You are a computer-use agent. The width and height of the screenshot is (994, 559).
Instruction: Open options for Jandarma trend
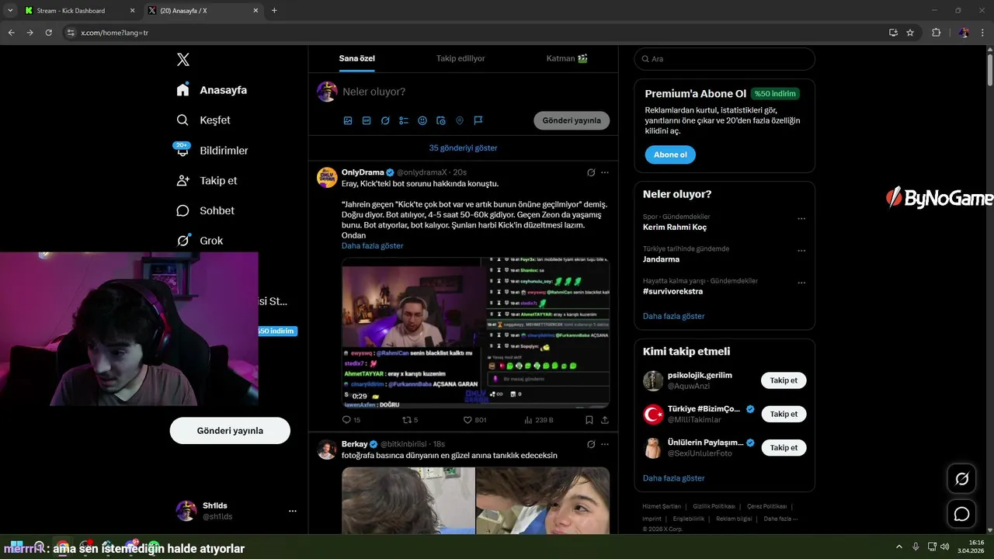pyautogui.click(x=801, y=251)
